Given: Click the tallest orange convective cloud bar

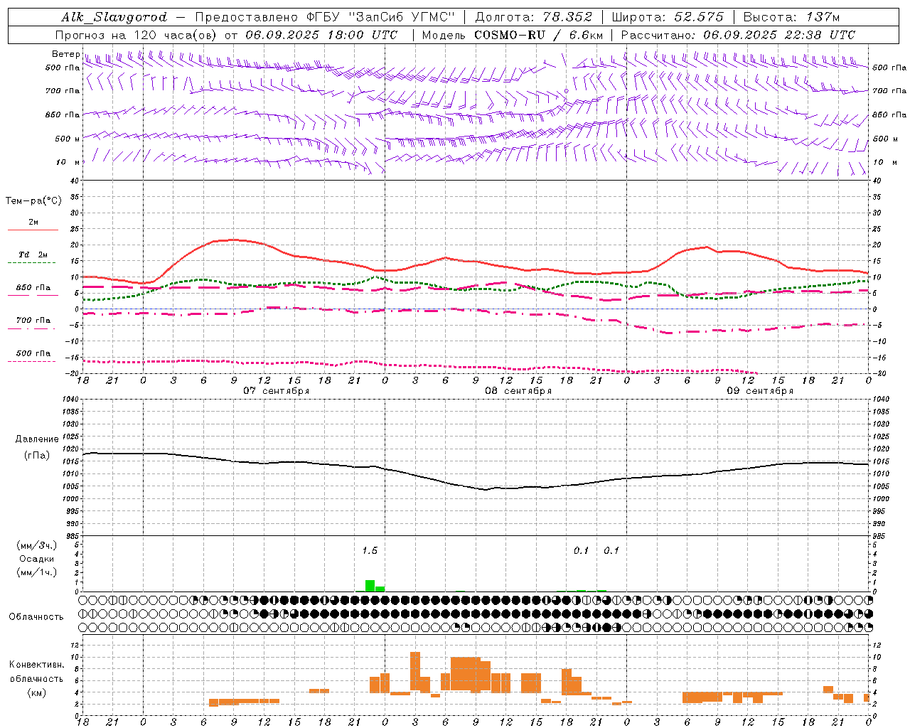Looking at the screenshot, I should pos(415,673).
